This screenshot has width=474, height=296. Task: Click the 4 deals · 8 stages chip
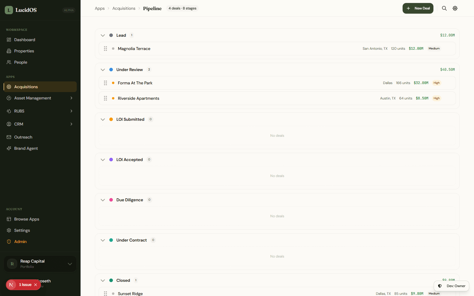[x=182, y=8]
